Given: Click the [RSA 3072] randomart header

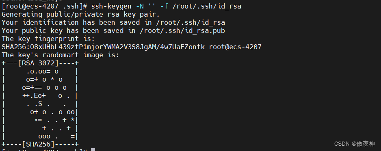Looking at the screenshot, I should point(38,63).
